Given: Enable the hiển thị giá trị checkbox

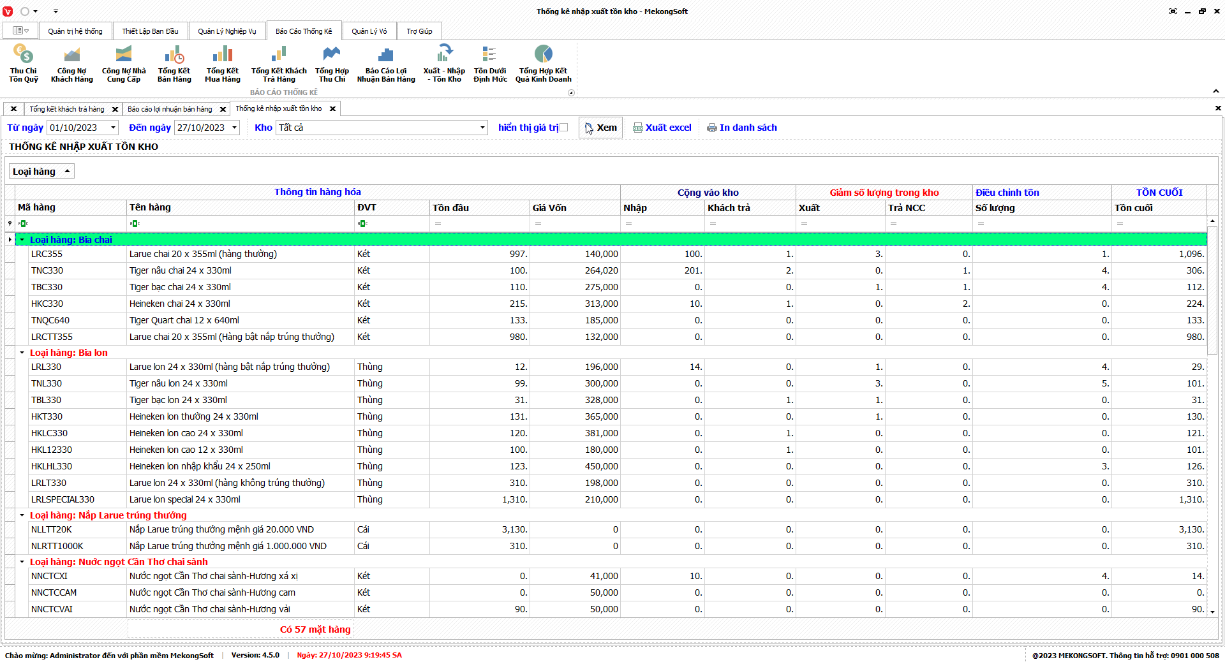Looking at the screenshot, I should tap(563, 128).
